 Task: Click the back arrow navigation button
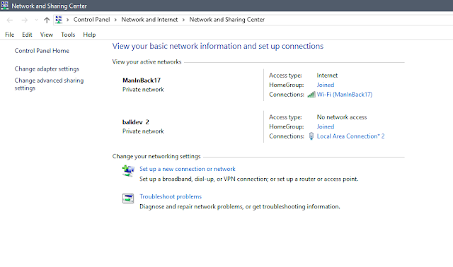point(9,20)
